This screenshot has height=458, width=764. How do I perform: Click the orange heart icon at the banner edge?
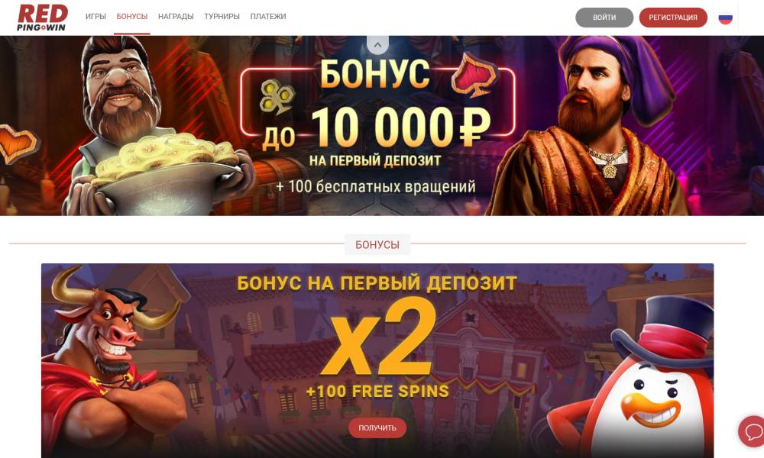18,143
